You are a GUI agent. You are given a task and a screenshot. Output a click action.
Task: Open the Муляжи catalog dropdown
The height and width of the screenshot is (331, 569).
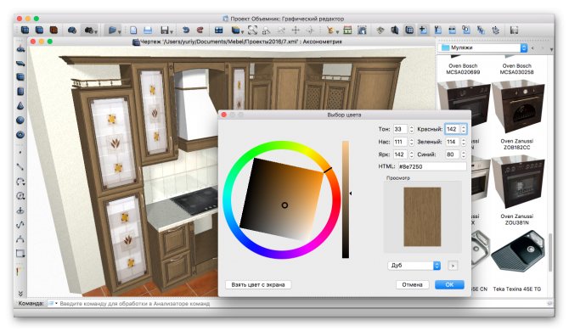coord(483,48)
